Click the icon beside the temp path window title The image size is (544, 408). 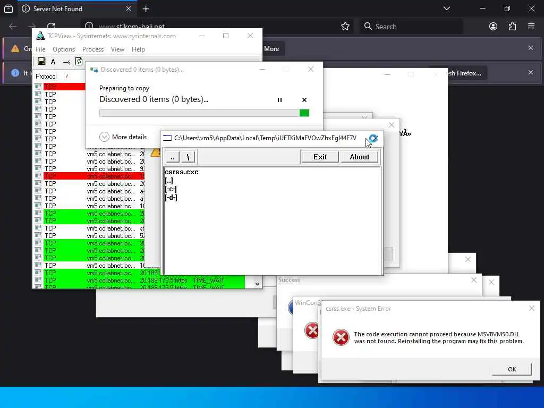click(x=167, y=138)
